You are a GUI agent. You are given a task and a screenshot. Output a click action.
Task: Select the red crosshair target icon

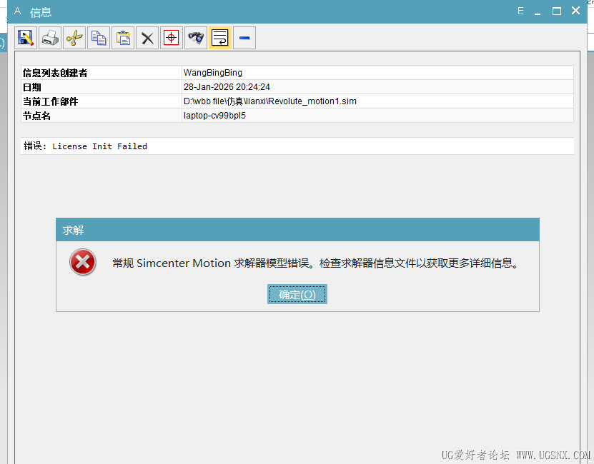pos(171,37)
